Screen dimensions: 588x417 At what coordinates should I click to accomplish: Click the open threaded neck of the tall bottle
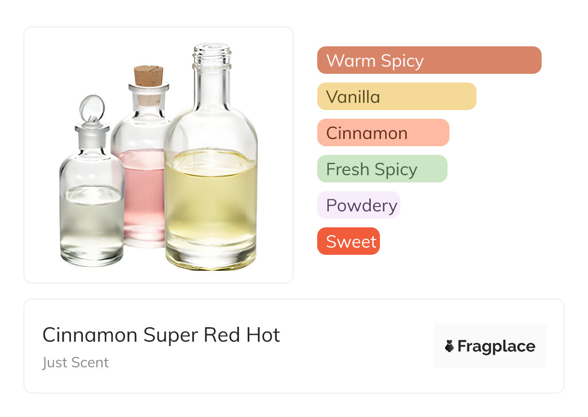click(212, 56)
